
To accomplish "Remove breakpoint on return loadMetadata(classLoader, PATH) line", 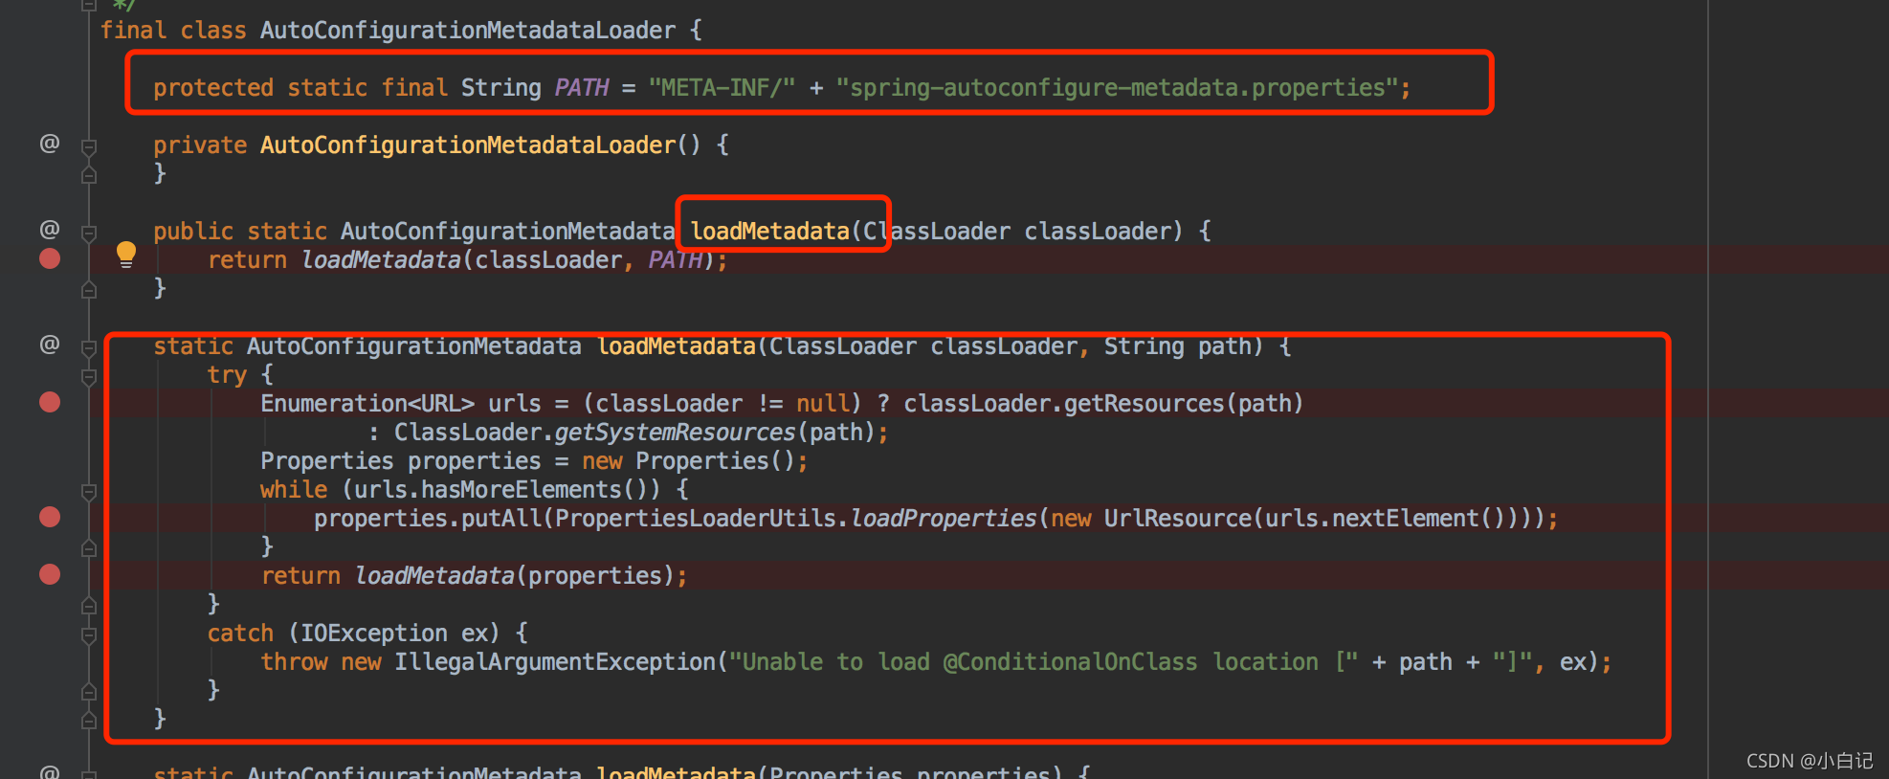I will pos(50,258).
